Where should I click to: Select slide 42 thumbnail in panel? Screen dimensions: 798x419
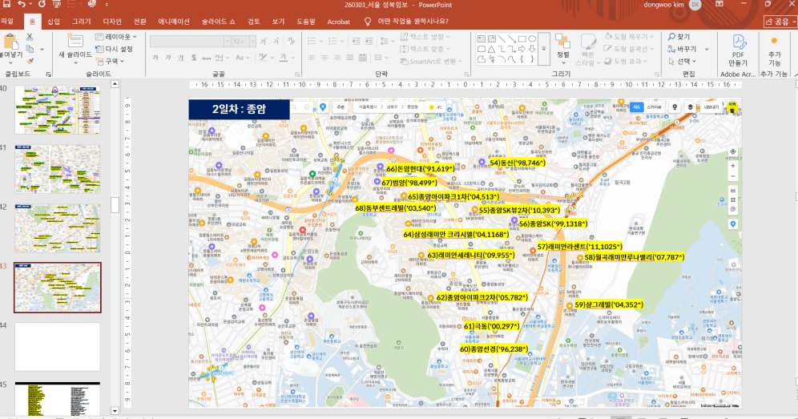pyautogui.click(x=58, y=228)
